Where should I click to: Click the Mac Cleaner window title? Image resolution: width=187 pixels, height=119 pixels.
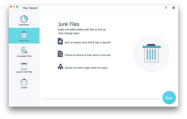point(30,8)
